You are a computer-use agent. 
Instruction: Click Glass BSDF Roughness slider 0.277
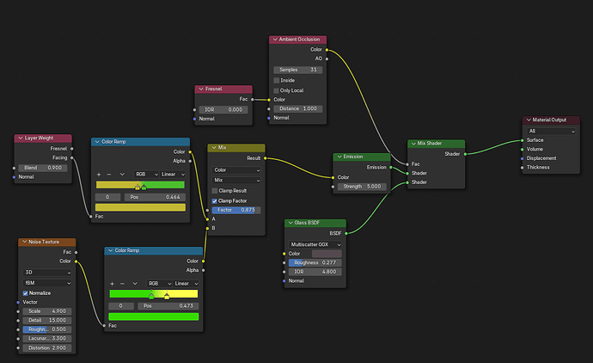click(315, 262)
